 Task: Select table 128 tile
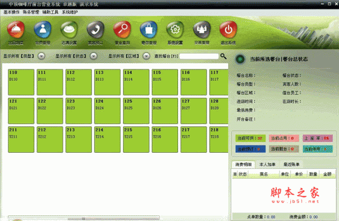(x=219, y=111)
